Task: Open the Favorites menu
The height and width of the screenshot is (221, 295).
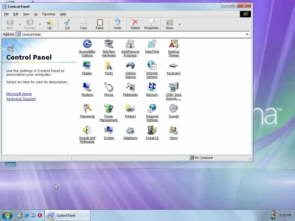Action: tap(49, 14)
